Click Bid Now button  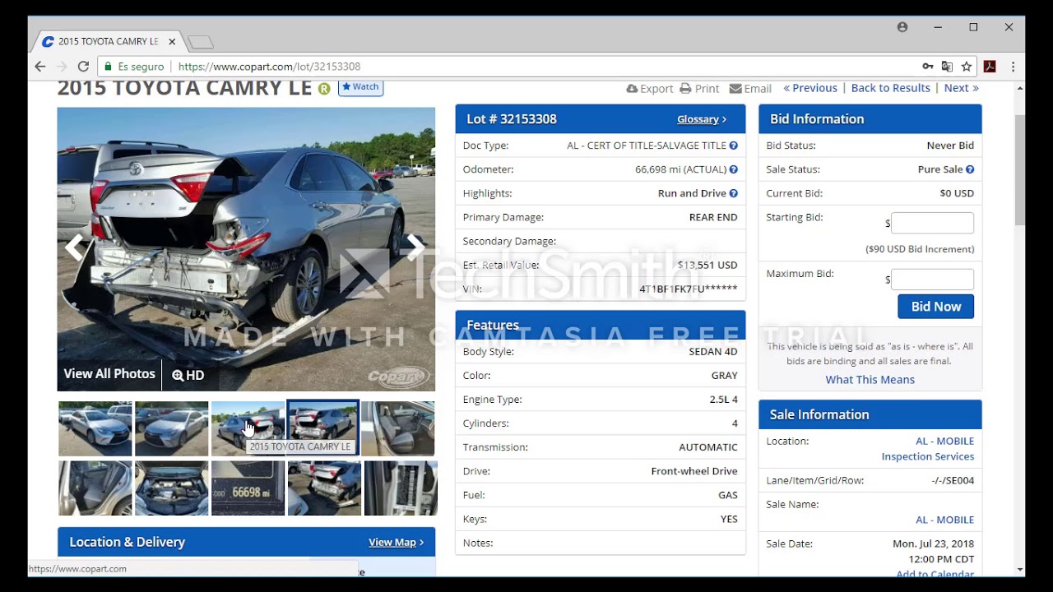935,307
